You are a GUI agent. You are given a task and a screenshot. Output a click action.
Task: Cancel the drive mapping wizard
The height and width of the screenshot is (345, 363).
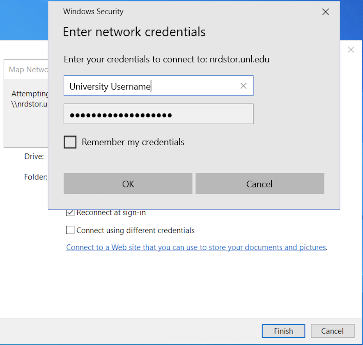(x=332, y=331)
